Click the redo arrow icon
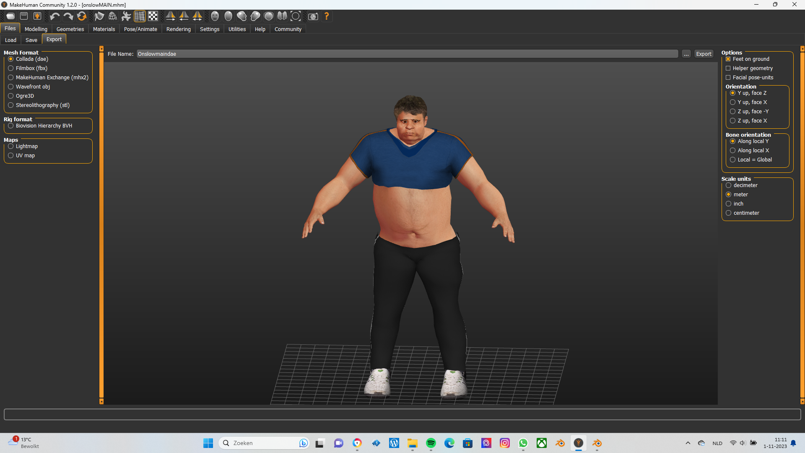805x453 pixels. click(x=68, y=16)
